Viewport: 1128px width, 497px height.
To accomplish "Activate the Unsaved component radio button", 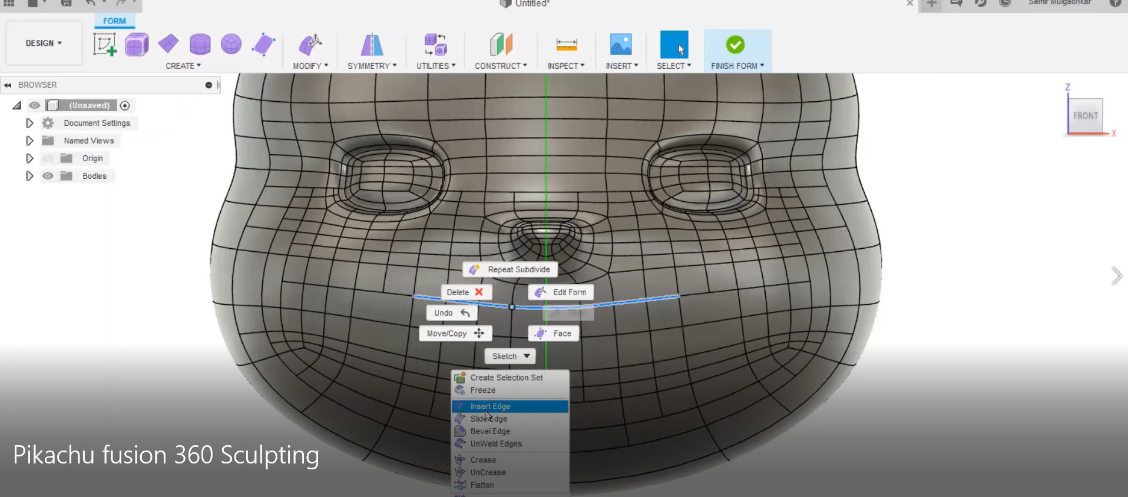I will pos(125,105).
